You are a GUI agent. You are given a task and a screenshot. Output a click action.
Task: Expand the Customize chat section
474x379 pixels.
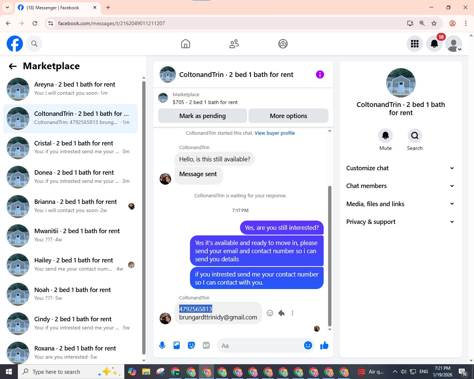(400, 168)
